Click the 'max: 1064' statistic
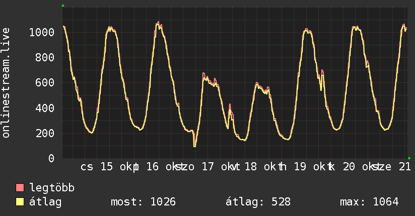 [x=369, y=202]
